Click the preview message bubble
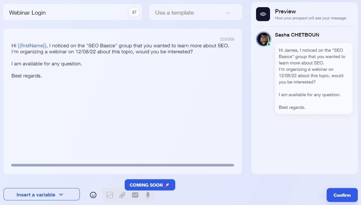The height and width of the screenshot is (205, 361). click(x=314, y=79)
